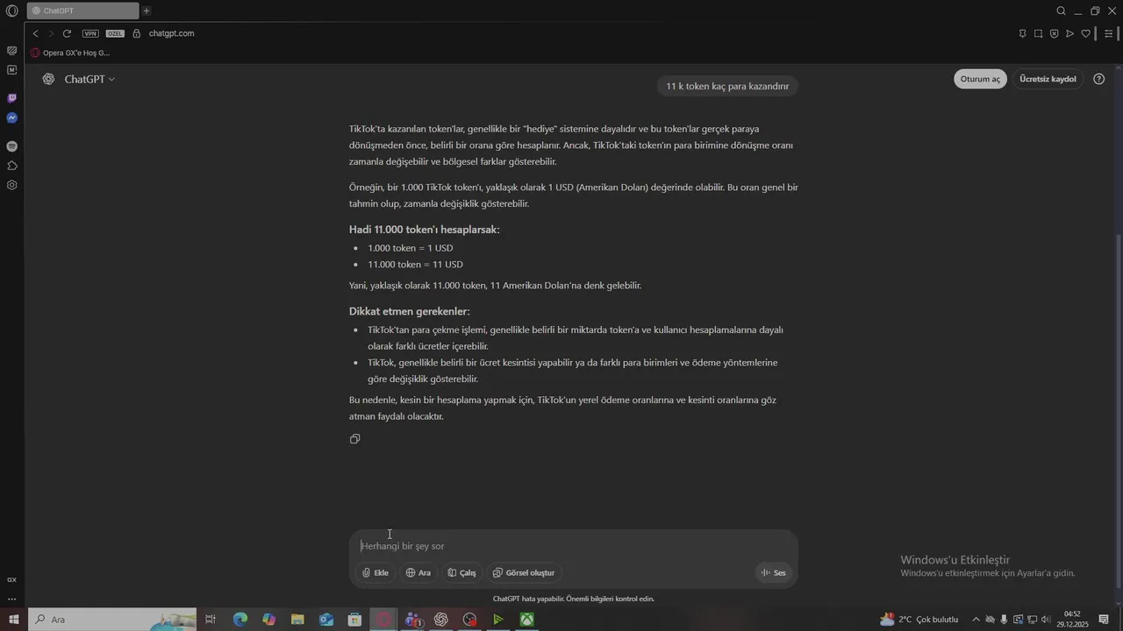The image size is (1123, 631).
Task: Take a snapshot with the capture icon
Action: coord(1038,33)
